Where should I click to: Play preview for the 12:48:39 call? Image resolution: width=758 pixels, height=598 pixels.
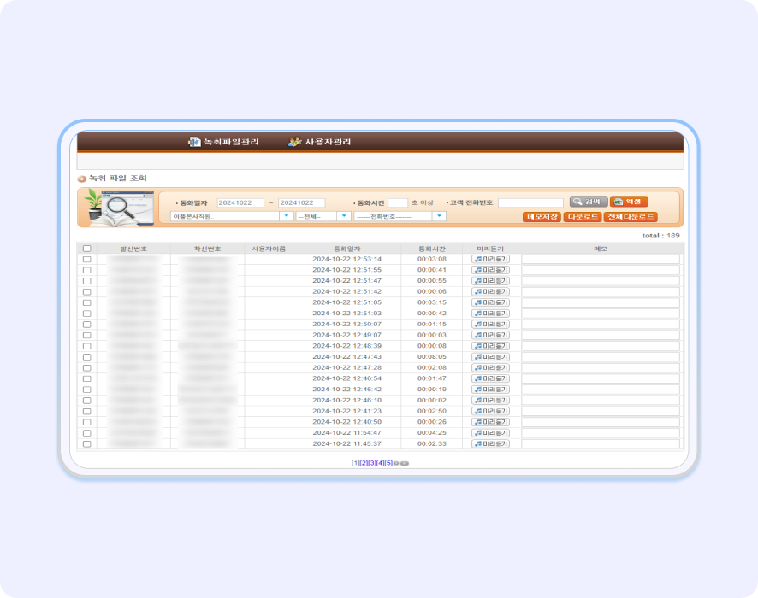[490, 346]
